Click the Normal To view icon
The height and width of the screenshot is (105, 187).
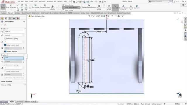pyautogui.click(x=131, y=8)
